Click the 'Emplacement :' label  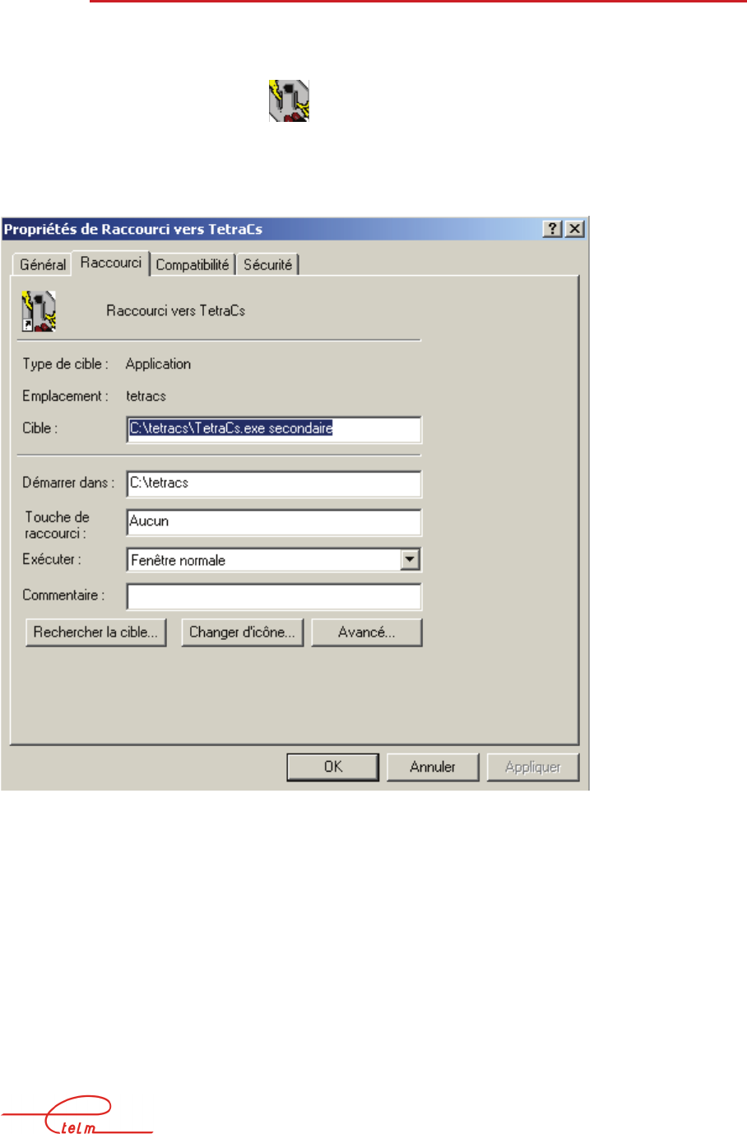(65, 396)
